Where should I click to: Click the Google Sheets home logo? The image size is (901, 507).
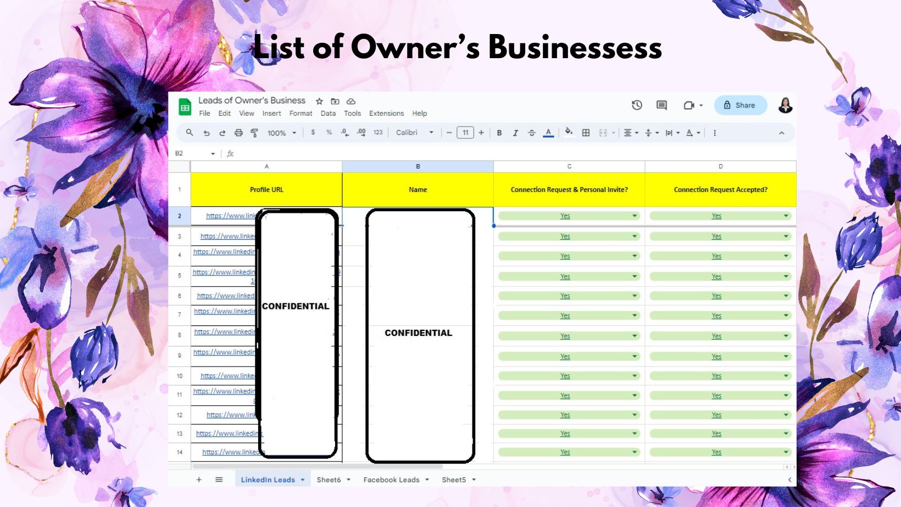pyautogui.click(x=185, y=107)
